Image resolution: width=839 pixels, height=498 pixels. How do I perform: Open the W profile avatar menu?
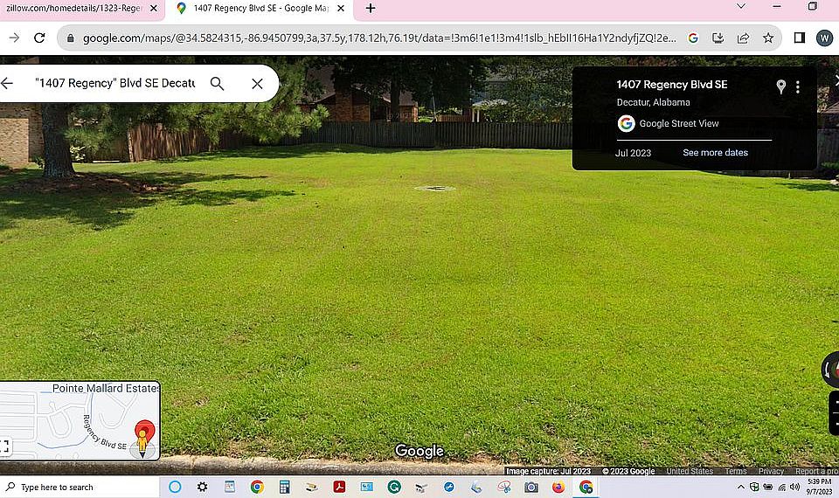point(824,38)
